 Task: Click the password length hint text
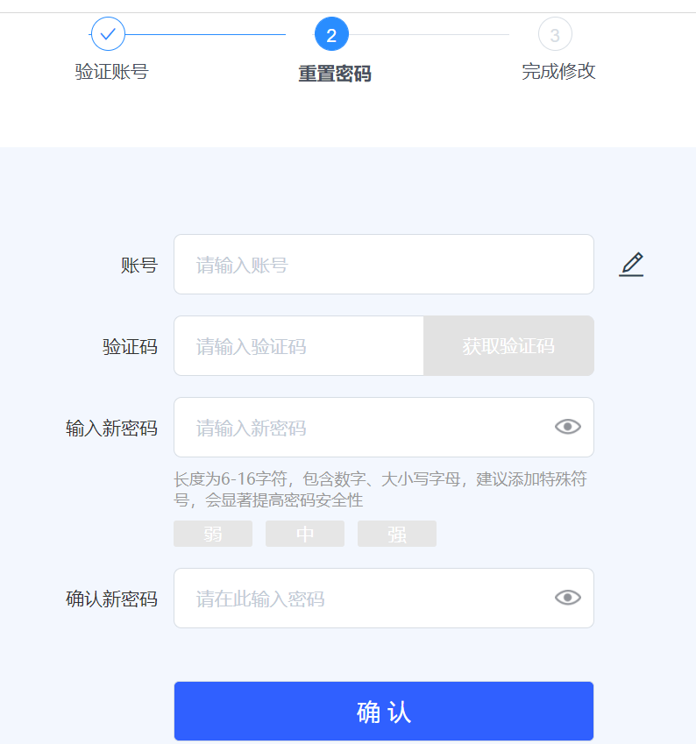coord(380,489)
